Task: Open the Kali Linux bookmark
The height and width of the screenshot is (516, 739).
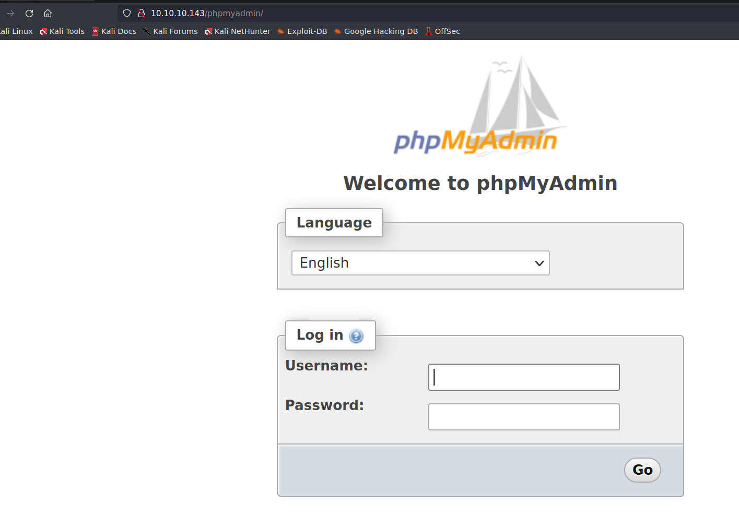Action: (x=16, y=31)
